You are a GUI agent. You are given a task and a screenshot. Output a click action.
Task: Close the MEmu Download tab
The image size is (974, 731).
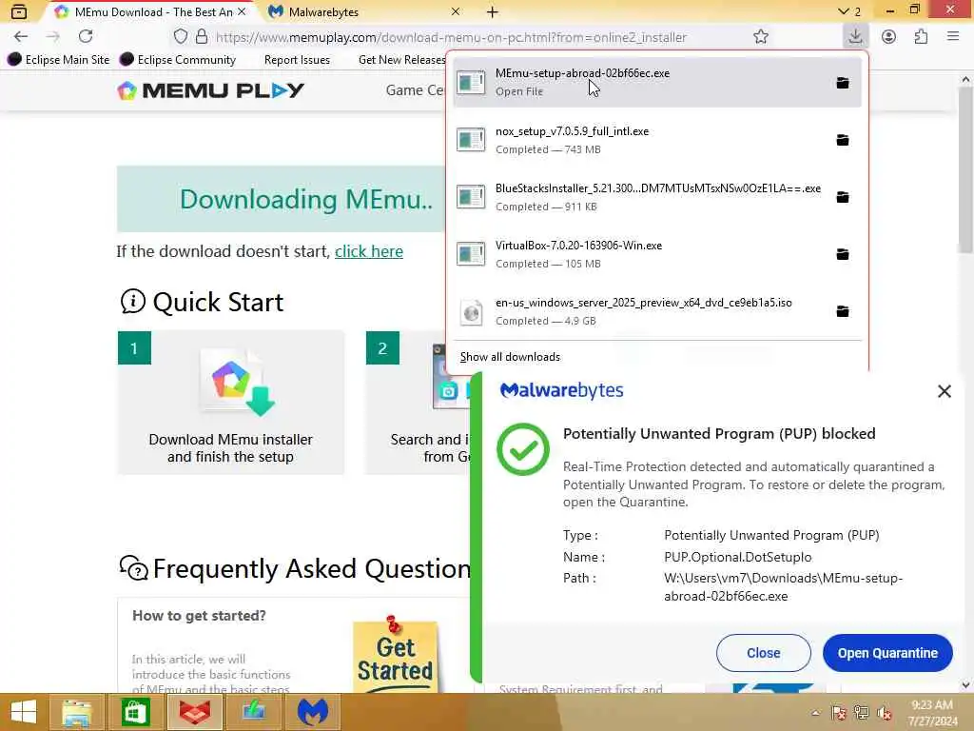tap(242, 11)
